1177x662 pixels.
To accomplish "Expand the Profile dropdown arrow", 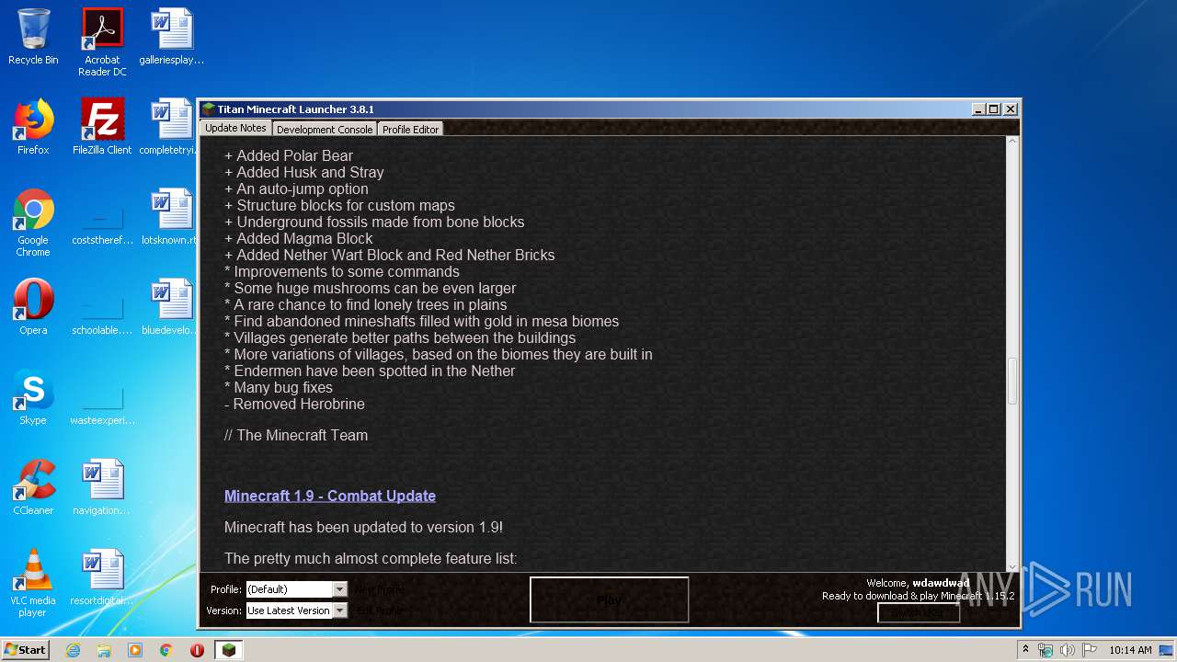I will tap(339, 589).
